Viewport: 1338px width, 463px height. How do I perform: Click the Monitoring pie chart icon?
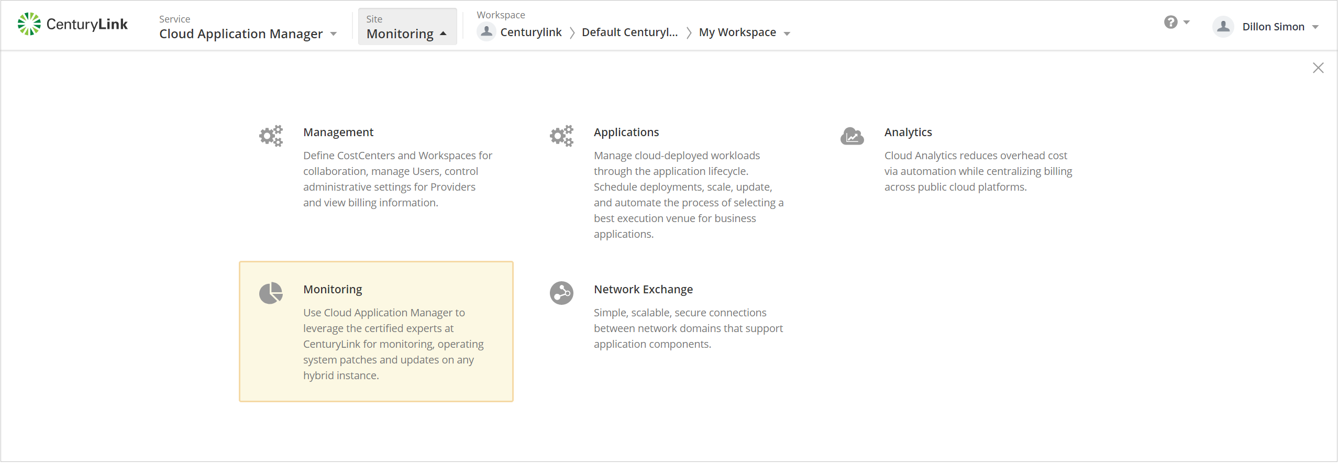pyautogui.click(x=271, y=293)
